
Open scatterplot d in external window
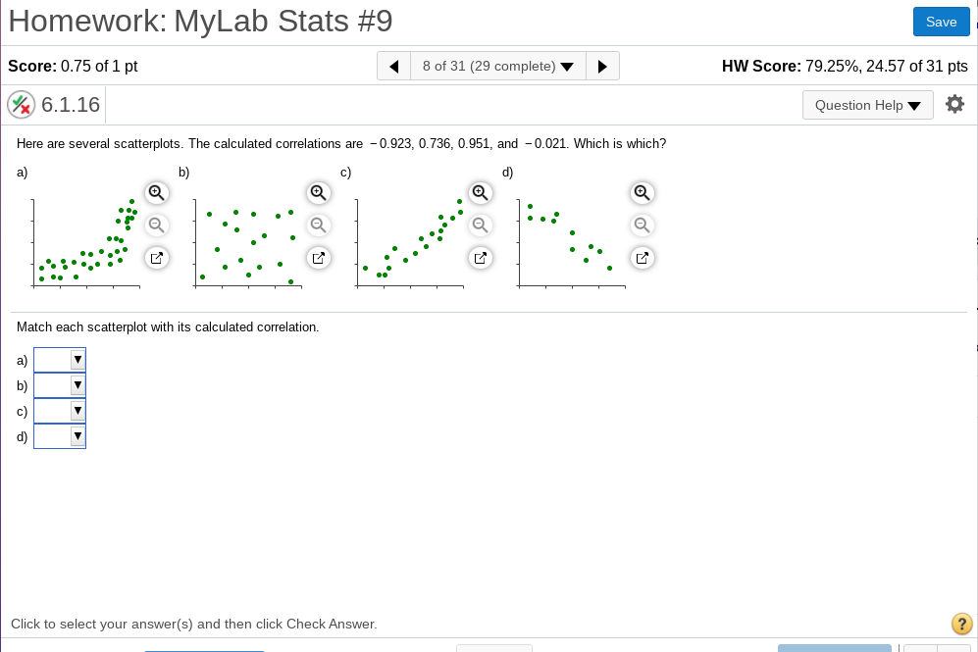(x=642, y=258)
